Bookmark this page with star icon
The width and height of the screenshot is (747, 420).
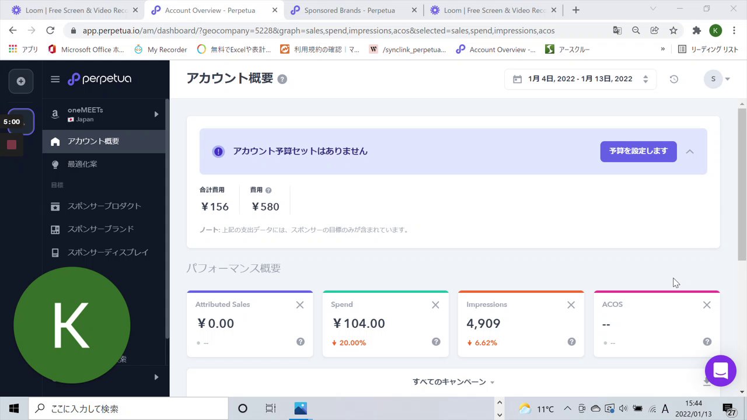tap(673, 30)
